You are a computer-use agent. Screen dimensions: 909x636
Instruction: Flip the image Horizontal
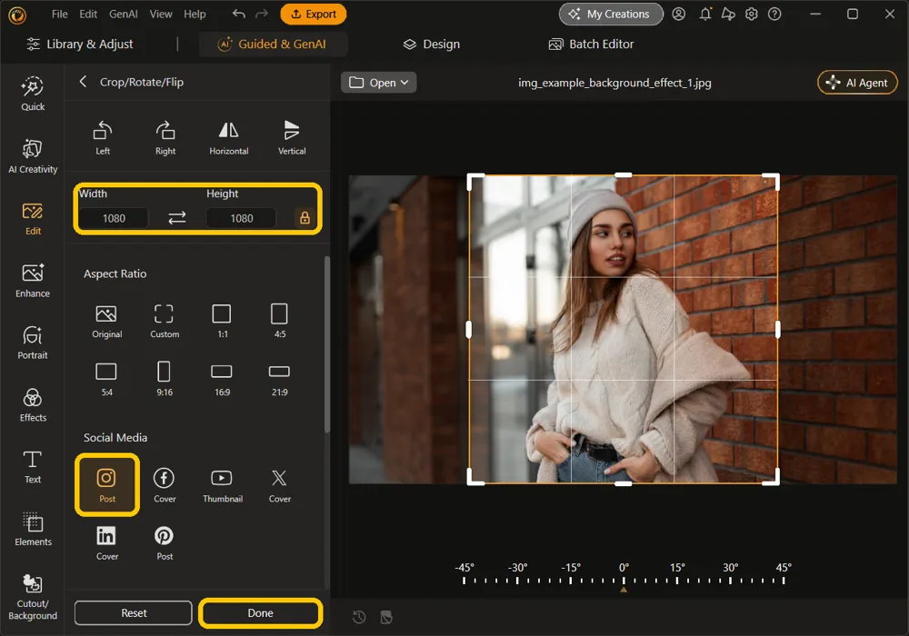click(228, 138)
